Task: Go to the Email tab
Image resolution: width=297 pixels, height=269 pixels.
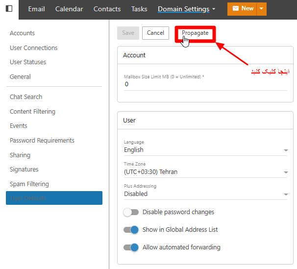Action: click(x=37, y=9)
